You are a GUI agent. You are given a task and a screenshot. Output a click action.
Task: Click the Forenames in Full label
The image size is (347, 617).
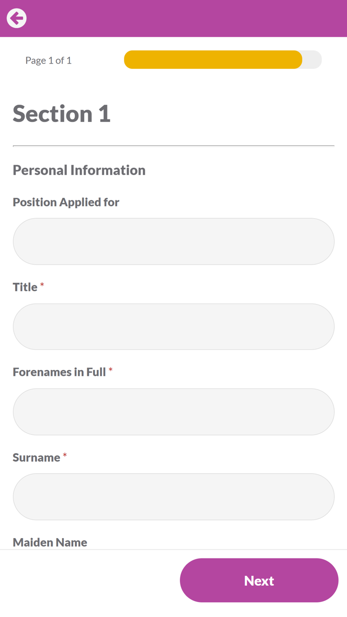coord(59,372)
